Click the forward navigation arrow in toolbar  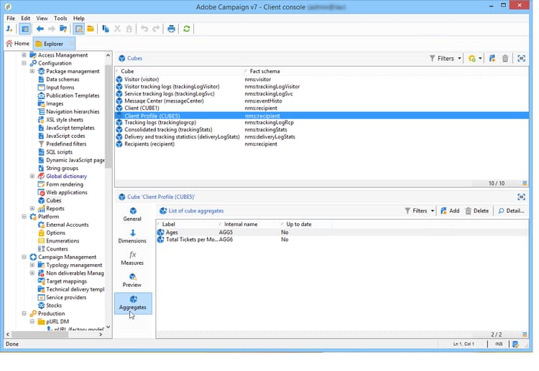tap(52, 29)
